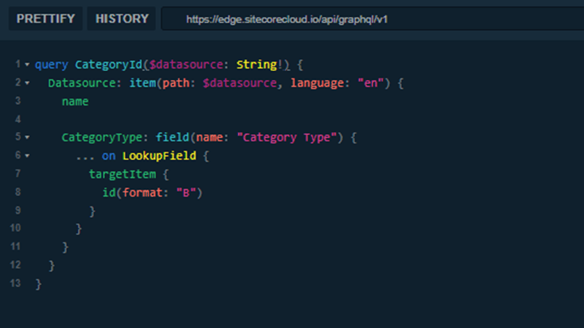
Task: Click line number 13 in gutter
Action: tap(15, 283)
